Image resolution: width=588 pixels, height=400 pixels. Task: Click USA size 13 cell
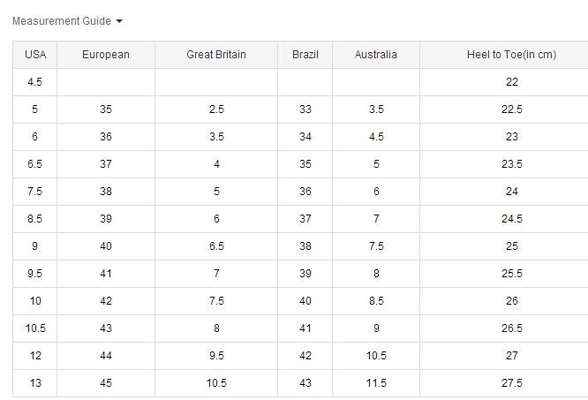[35, 383]
